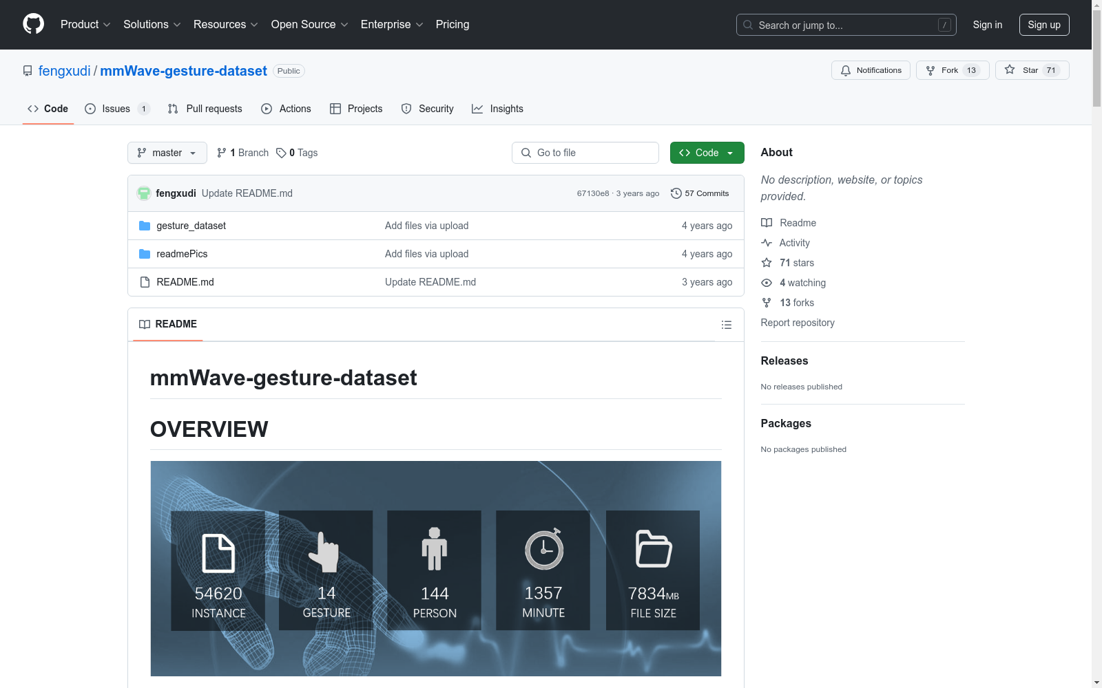The image size is (1102, 688).
Task: Click the Go to file search box
Action: 585,153
